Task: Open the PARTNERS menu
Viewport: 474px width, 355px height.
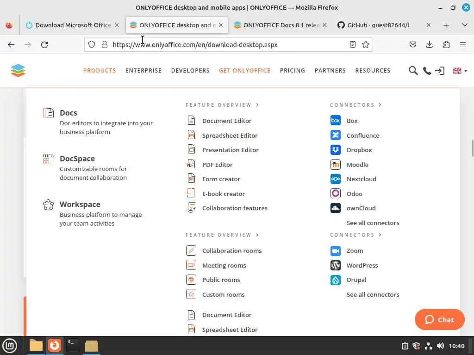Action: coord(330,71)
